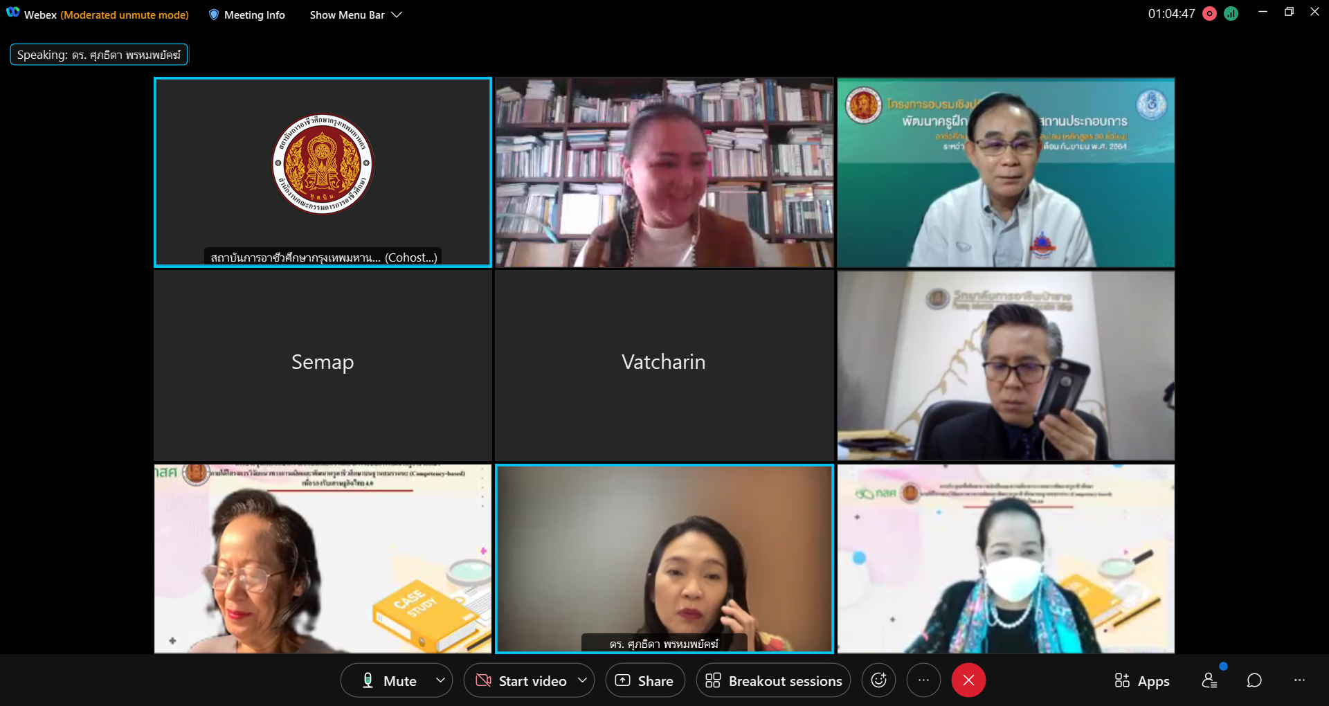1329x706 pixels.
Task: Click the Share button
Action: 644,681
